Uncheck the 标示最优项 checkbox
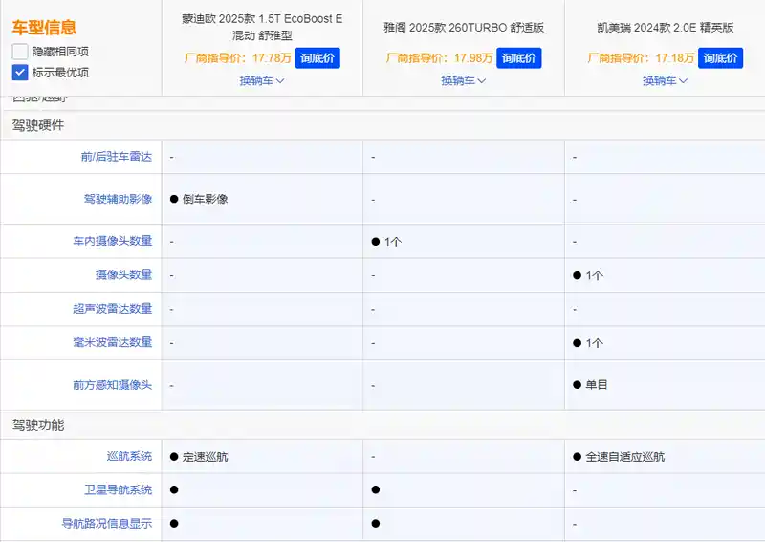This screenshot has width=765, height=542. pyautogui.click(x=20, y=73)
